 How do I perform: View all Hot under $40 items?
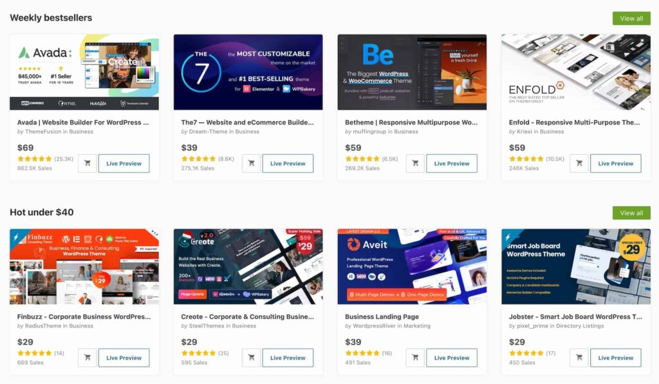coord(631,213)
